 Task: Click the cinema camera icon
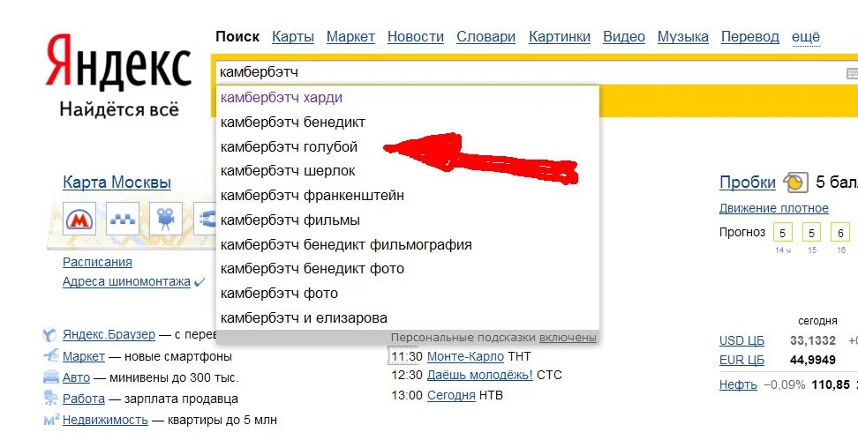point(166,219)
